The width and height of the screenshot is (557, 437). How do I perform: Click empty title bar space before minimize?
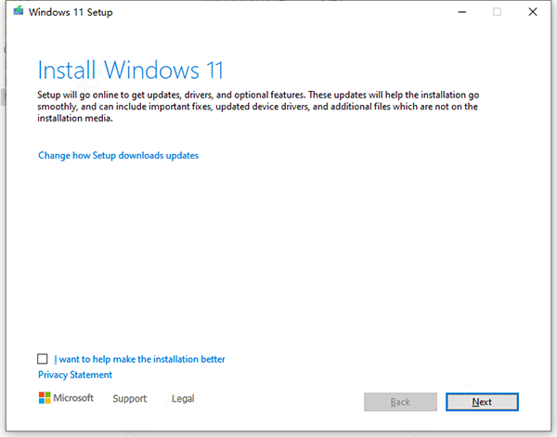coord(278,12)
